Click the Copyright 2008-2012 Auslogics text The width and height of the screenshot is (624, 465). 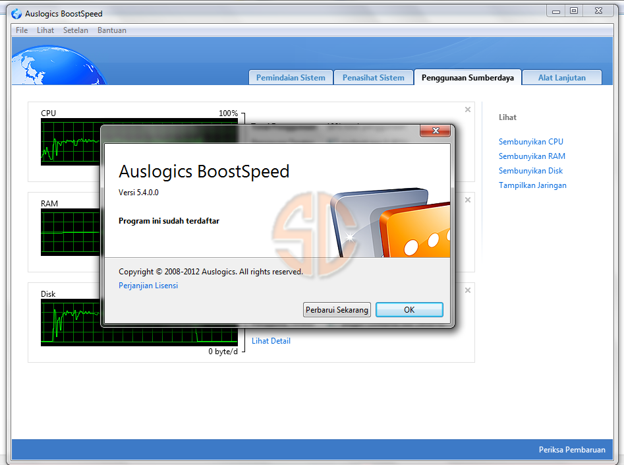click(210, 272)
